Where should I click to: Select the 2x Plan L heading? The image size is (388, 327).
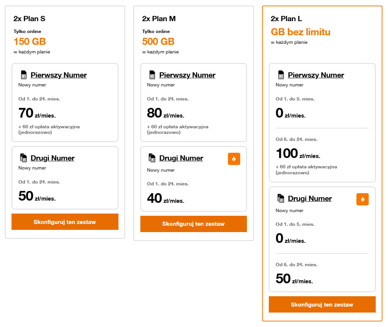(x=286, y=19)
